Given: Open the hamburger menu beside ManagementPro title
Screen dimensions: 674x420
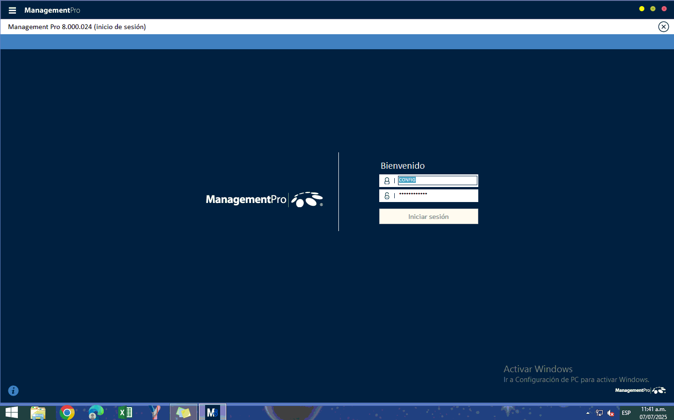Looking at the screenshot, I should point(12,10).
